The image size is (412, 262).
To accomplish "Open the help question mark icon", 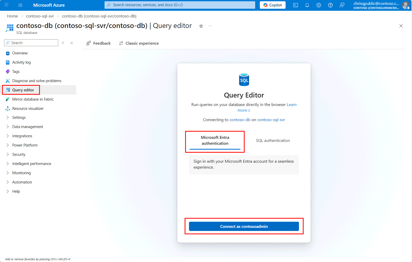I will coord(330,5).
